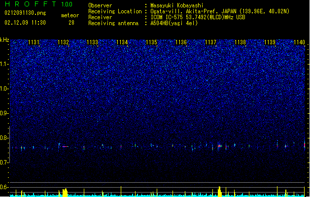310x197 pixels.
Task: Click the 1.0 frequency axis label
Action: pos(4,89)
